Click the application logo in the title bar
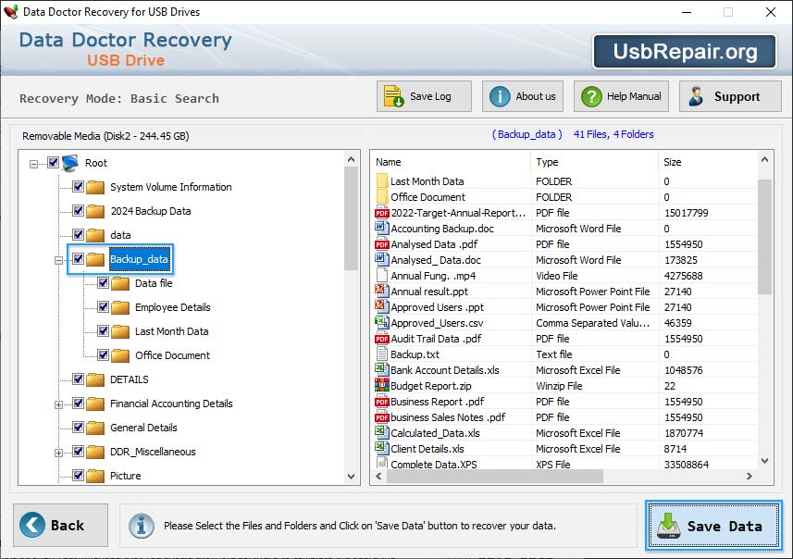This screenshot has width=793, height=559. click(10, 12)
